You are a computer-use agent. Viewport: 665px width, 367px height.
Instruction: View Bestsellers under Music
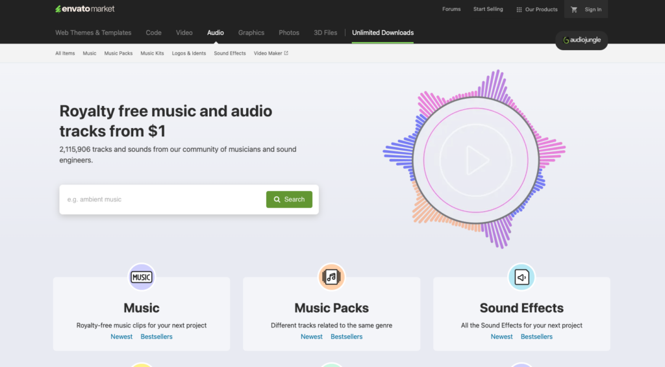pos(157,336)
